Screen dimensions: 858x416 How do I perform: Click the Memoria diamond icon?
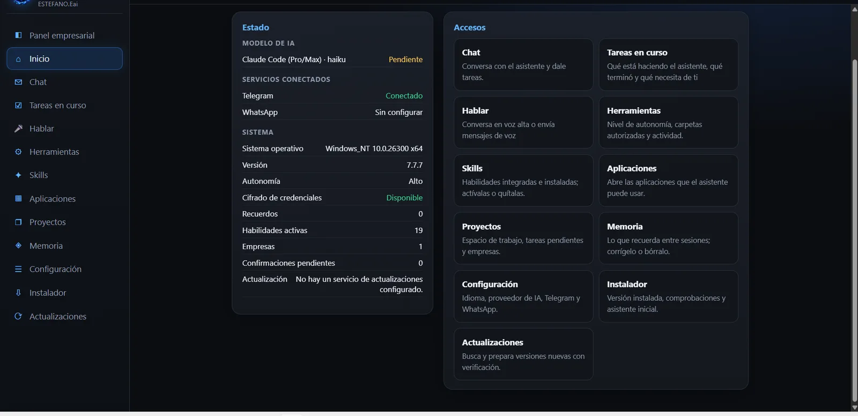18,246
